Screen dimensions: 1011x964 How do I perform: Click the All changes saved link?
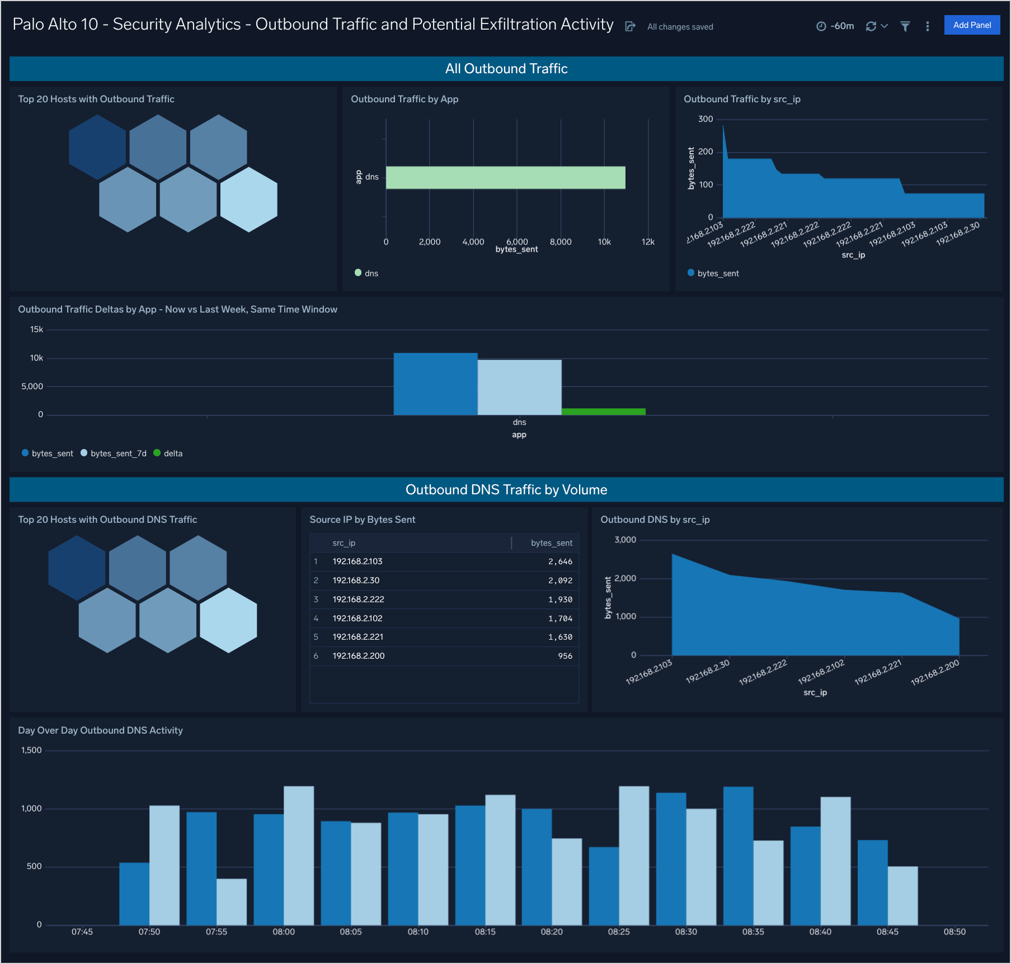[x=679, y=26]
